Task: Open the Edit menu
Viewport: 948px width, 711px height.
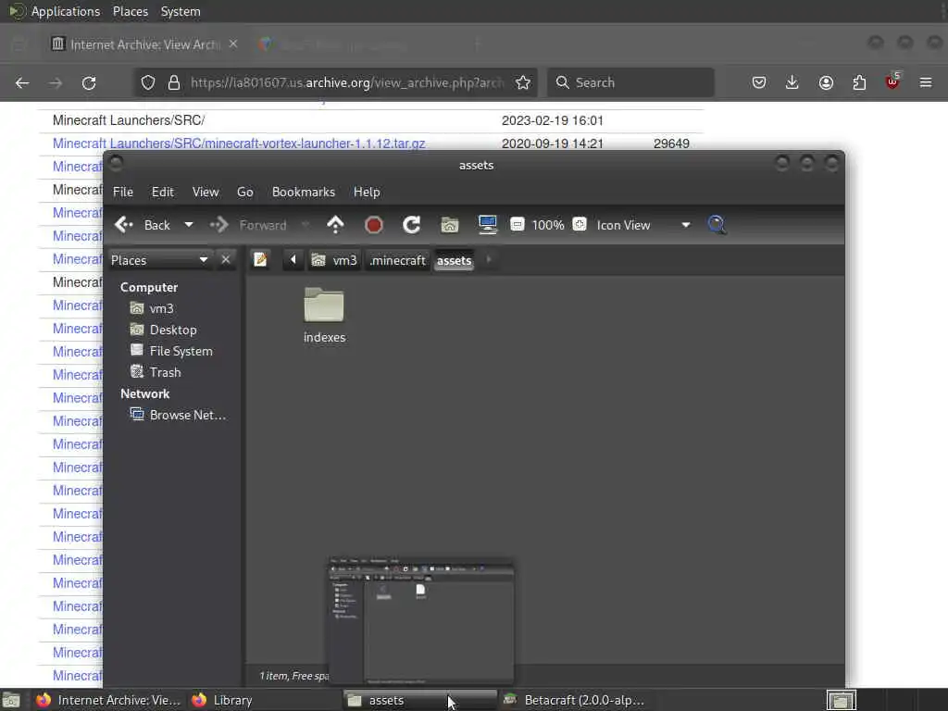Action: [x=163, y=192]
